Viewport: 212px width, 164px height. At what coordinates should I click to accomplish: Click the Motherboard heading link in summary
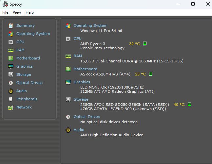tap(86, 69)
